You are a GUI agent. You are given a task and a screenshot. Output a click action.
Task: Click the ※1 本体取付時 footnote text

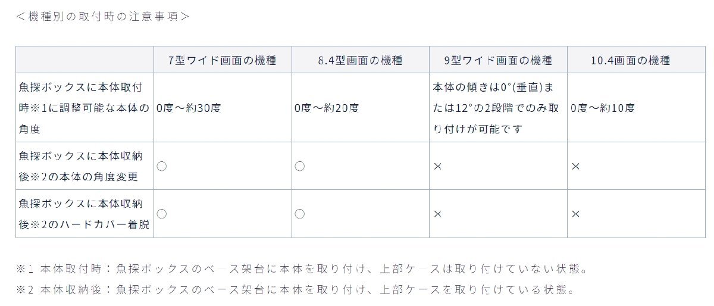pos(302,269)
